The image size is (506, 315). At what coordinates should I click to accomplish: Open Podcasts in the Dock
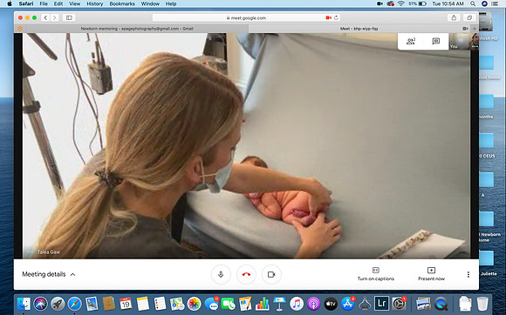(x=313, y=304)
